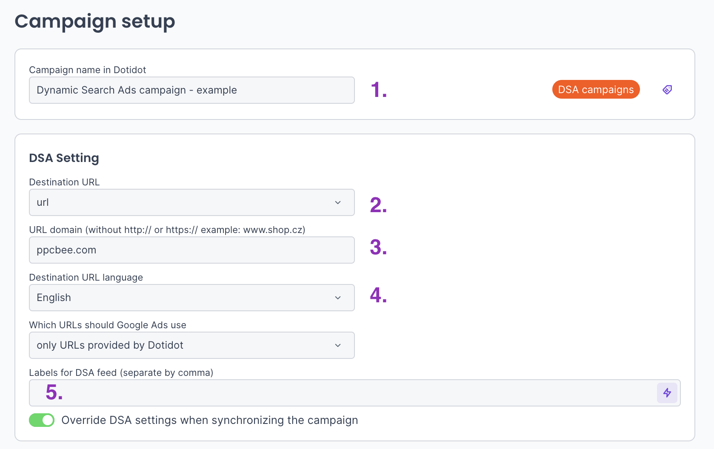Click the chevron arrow in the url dropdown
The width and height of the screenshot is (714, 449).
coord(338,202)
